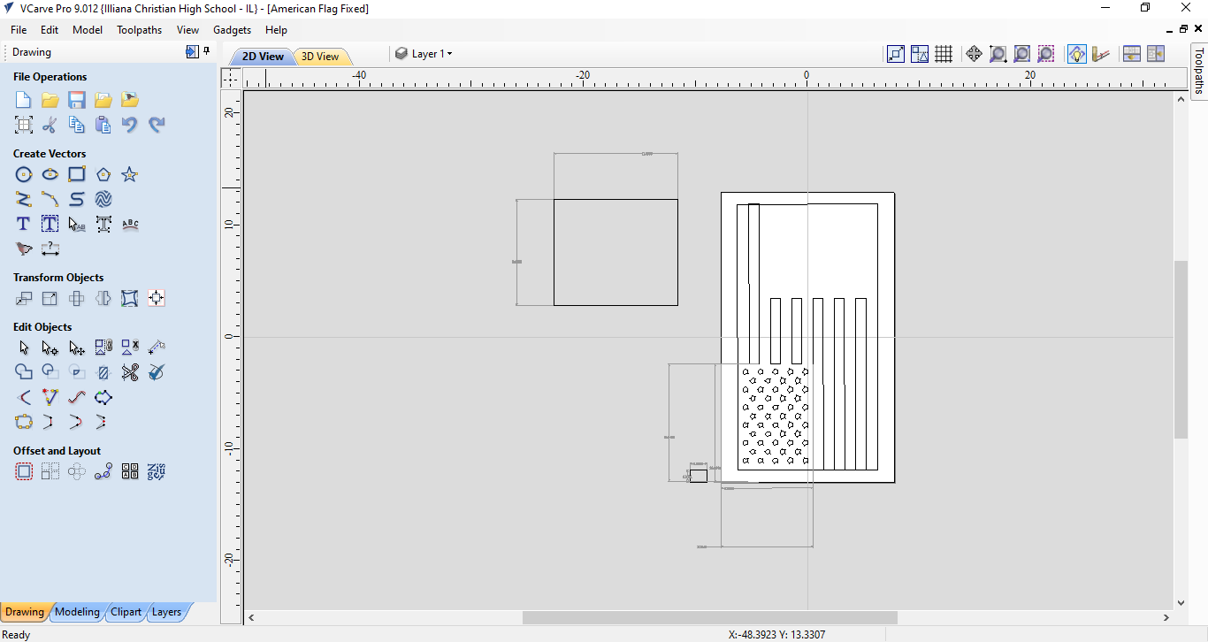Click the horizontal scrollbar thumb
This screenshot has height=642, width=1208.
(710, 617)
